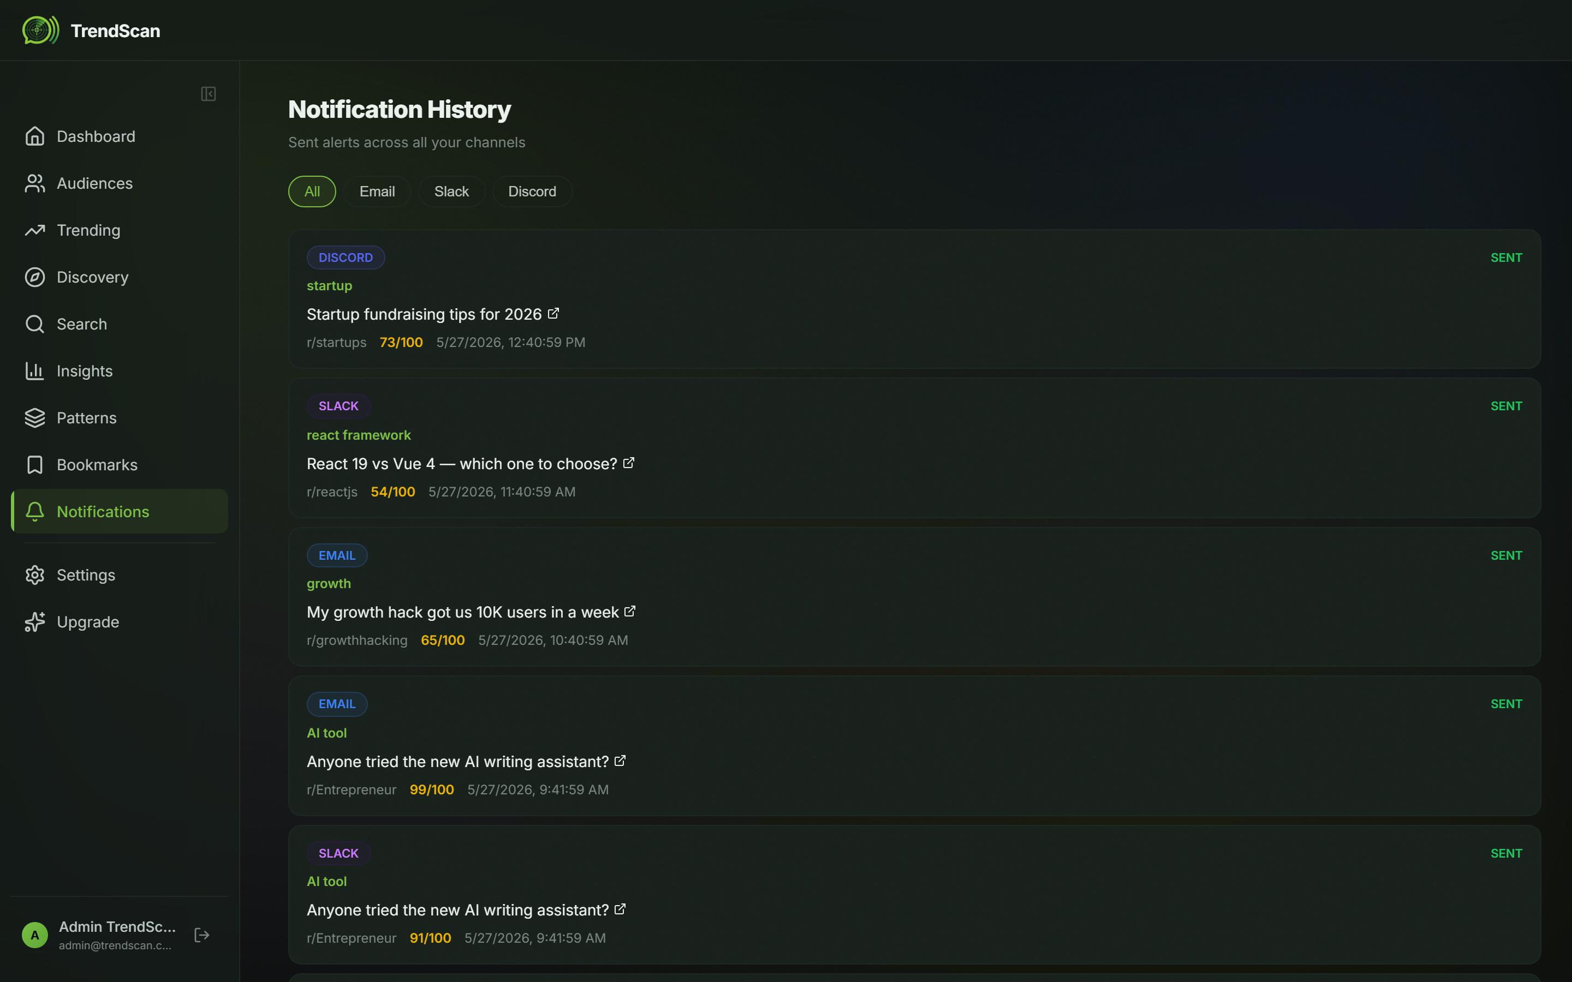The height and width of the screenshot is (982, 1572).
Task: Select Notifications in sidebar
Action: [120, 512]
